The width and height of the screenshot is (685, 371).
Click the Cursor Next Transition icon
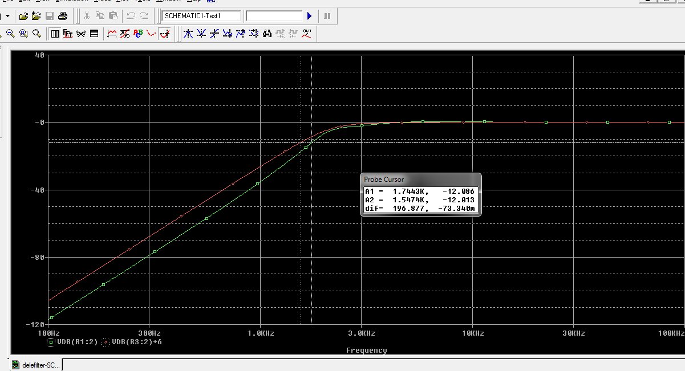[x=280, y=34]
